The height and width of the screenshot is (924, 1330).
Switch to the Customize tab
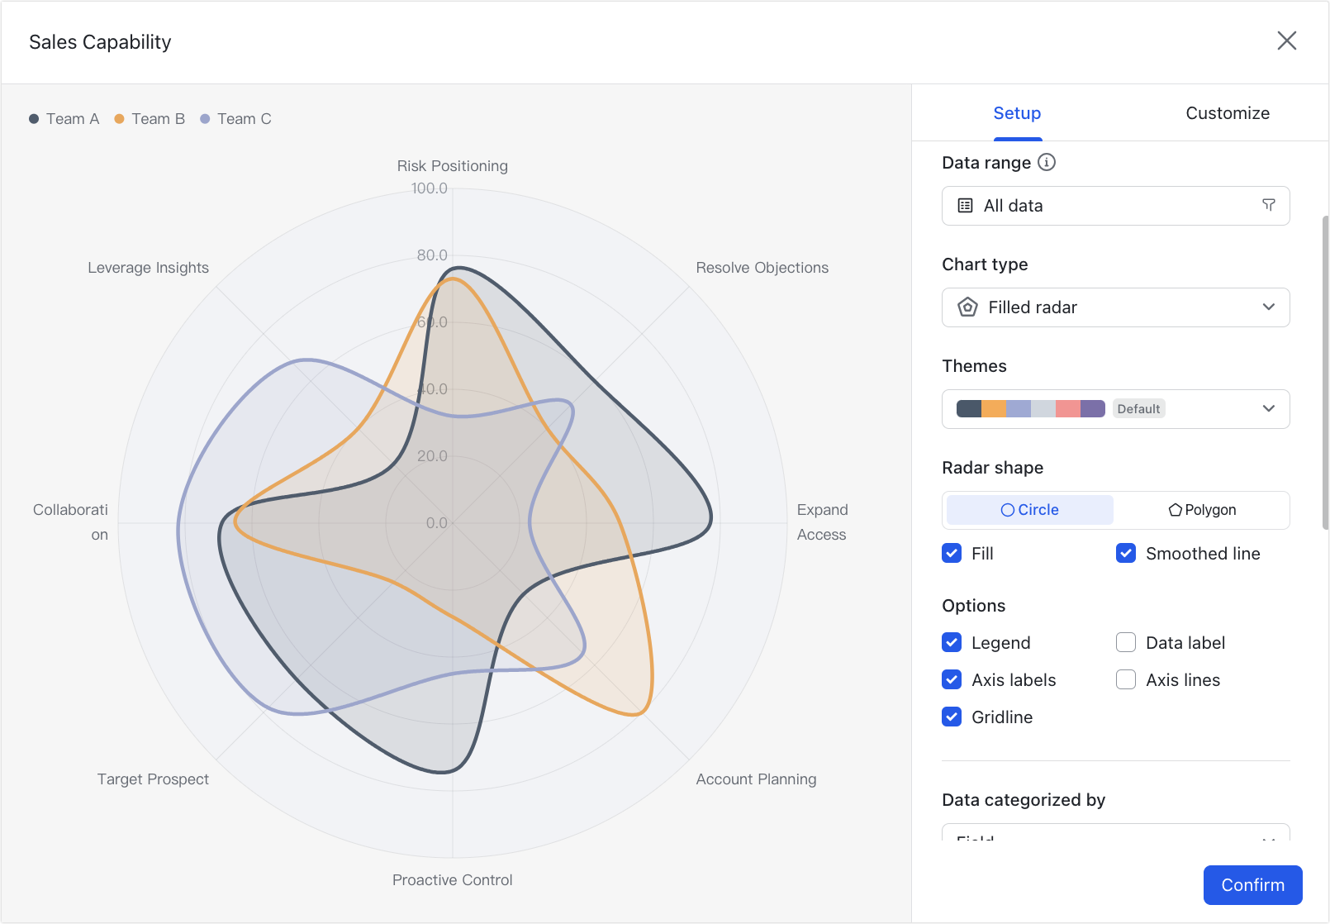[1228, 113]
